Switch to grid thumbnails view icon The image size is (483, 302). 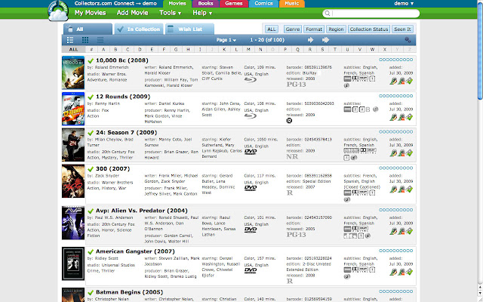85,40
